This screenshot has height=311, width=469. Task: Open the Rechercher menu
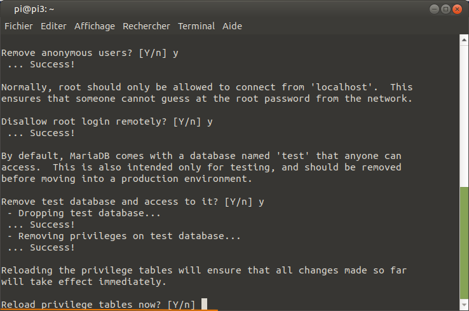(146, 26)
